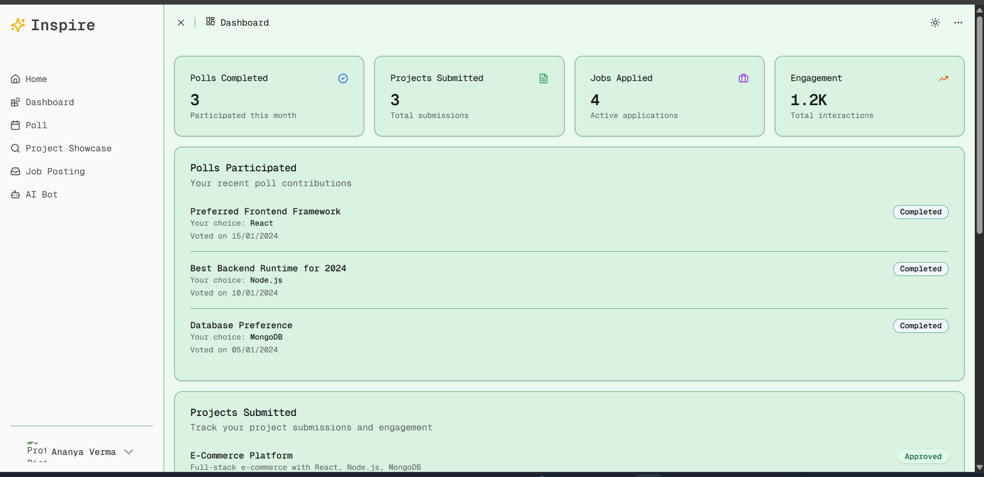Screen dimensions: 984x477
Task: Click the sidebar Dashboard grid icon
Action: (15, 102)
